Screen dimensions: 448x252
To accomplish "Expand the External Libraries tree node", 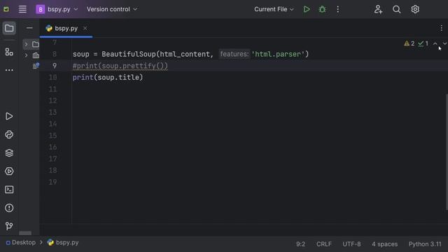I will point(27,55).
